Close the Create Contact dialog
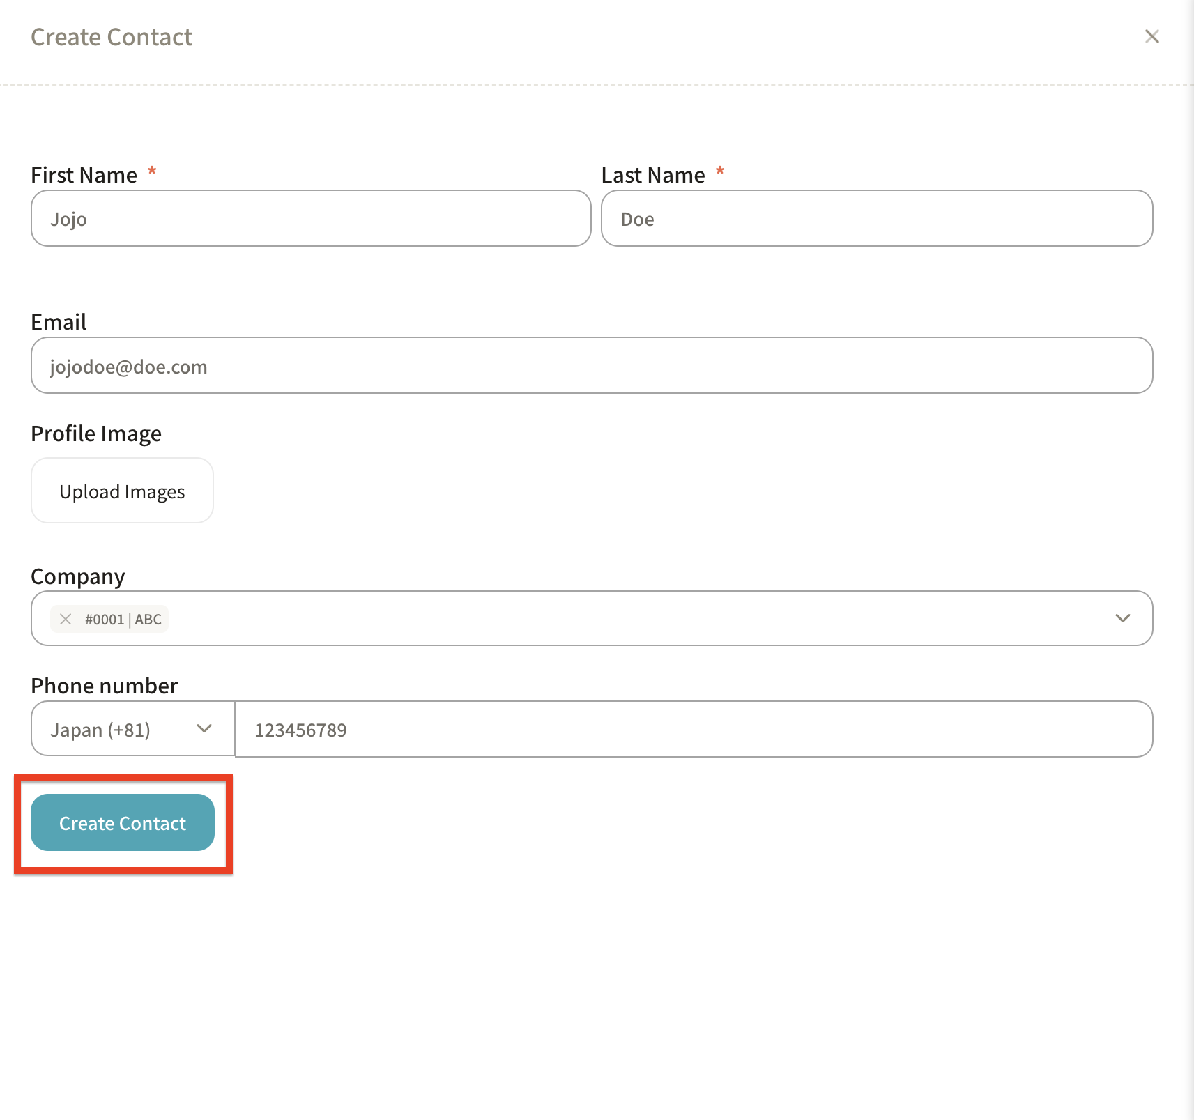1194x1120 pixels. (x=1151, y=36)
